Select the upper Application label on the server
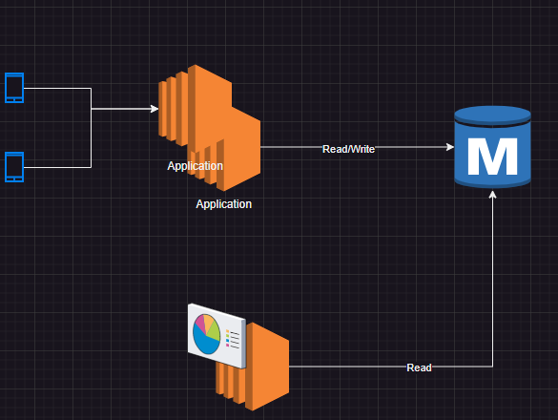Image resolution: width=558 pixels, height=420 pixels. pyautogui.click(x=195, y=166)
